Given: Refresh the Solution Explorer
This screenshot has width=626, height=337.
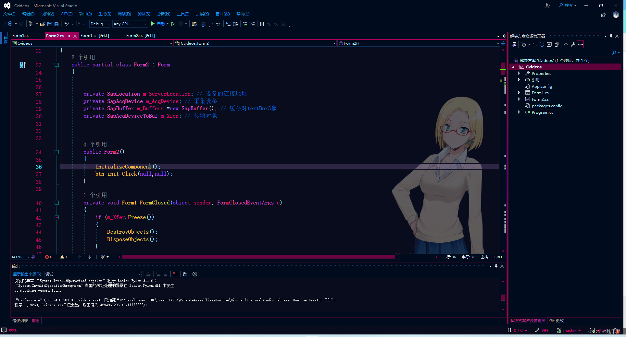Looking at the screenshot, I should point(542,44).
